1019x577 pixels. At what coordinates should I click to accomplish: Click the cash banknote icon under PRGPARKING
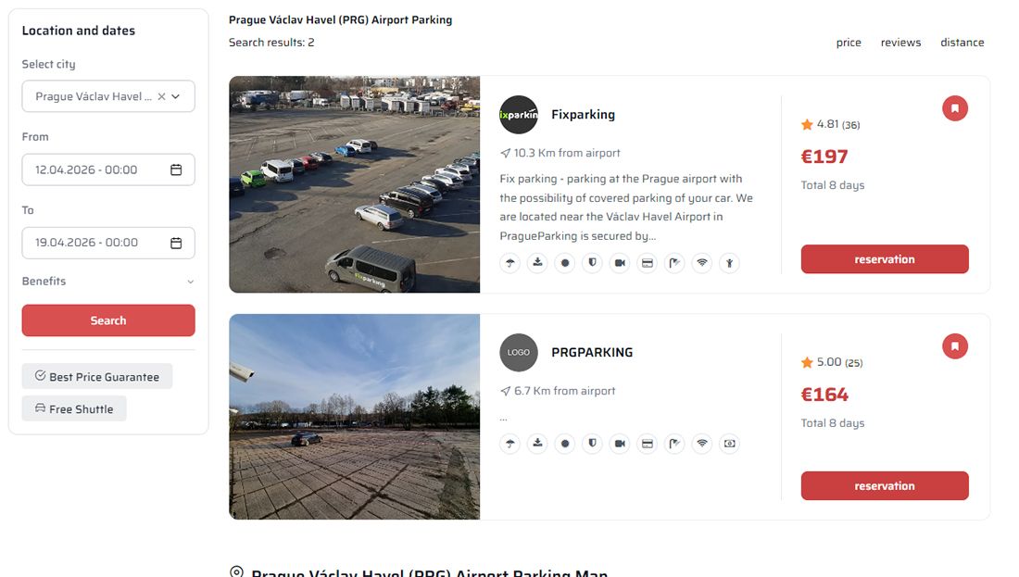click(730, 444)
